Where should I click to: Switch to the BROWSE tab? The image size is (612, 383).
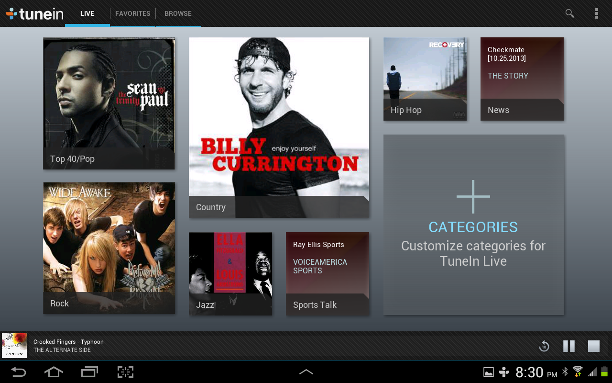[178, 13]
